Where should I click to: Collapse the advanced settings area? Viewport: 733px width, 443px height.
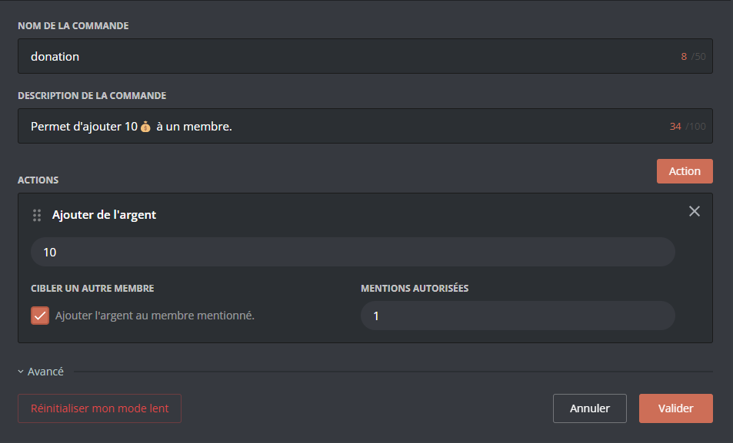[x=42, y=371]
